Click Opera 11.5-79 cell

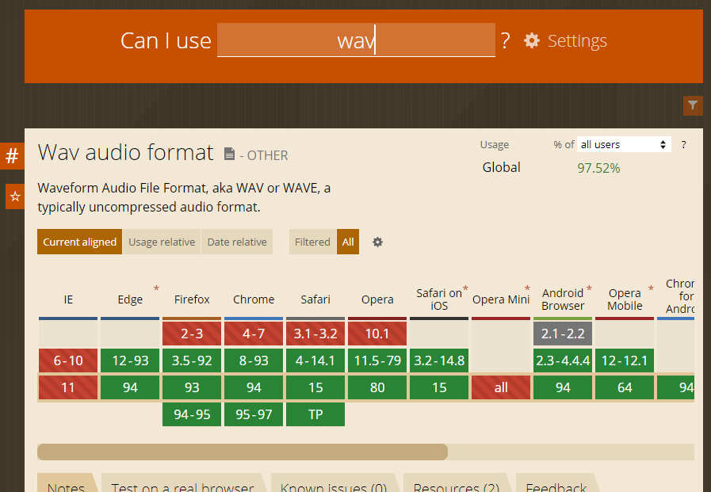pos(377,360)
